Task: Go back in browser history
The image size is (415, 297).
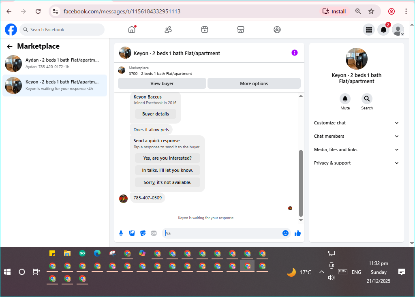Action: pyautogui.click(x=9, y=11)
